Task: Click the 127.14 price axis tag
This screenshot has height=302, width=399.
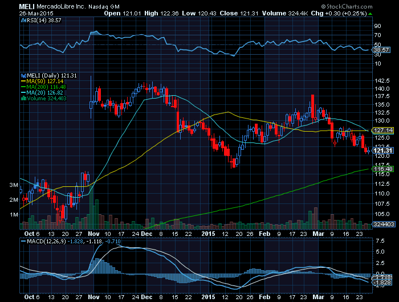Action: [383, 130]
